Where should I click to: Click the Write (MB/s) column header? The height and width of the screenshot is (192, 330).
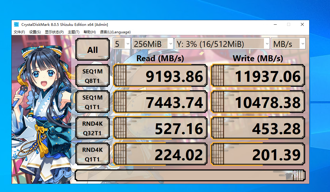coord(258,59)
